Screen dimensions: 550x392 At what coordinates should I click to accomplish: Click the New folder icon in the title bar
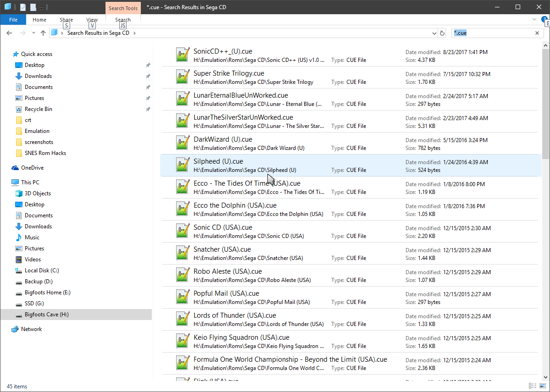[33, 7]
